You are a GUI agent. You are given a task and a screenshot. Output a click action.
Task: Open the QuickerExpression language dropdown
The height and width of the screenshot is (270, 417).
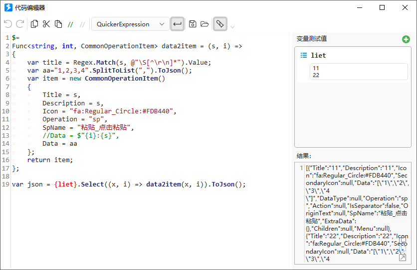[x=130, y=24]
